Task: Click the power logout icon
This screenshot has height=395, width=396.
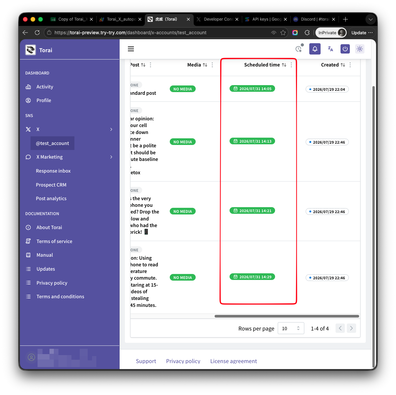Action: [x=345, y=49]
